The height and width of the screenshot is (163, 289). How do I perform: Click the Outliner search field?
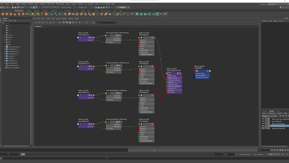click(18, 24)
